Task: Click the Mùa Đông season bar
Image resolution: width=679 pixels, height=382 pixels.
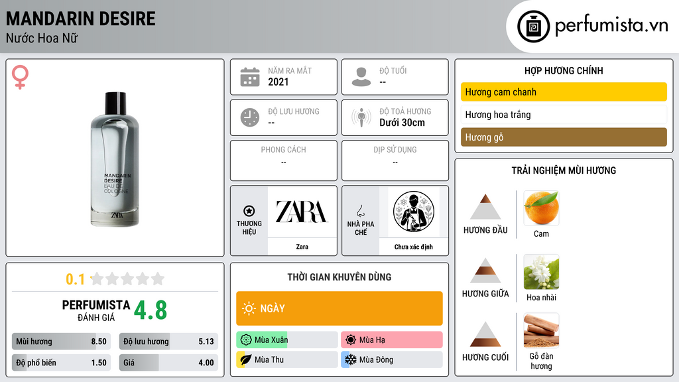Action: point(392,359)
